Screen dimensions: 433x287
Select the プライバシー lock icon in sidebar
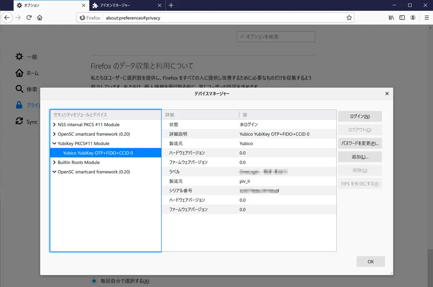[x=19, y=105]
